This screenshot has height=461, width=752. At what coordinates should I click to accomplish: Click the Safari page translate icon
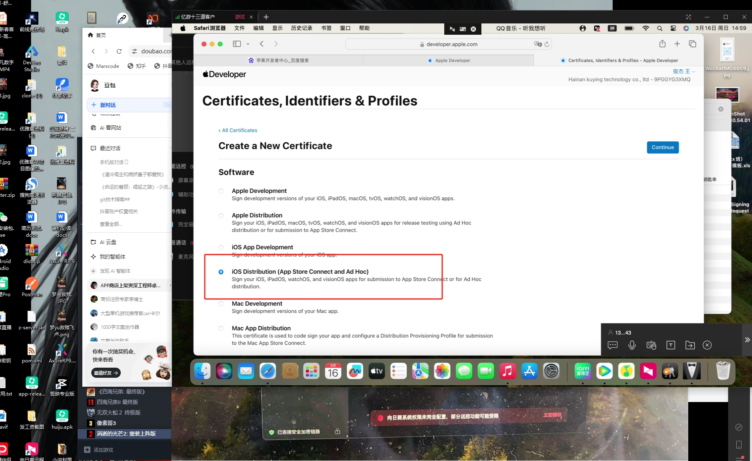[x=538, y=44]
